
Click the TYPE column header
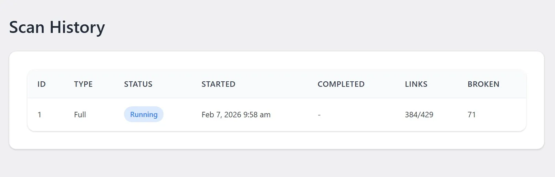point(83,84)
